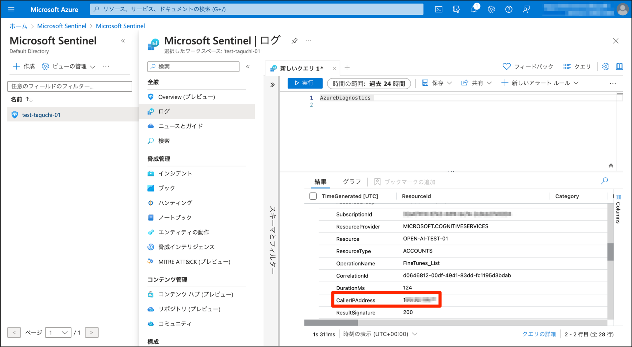Collapse the Microsoft Sentinel left pane
Viewport: 632px width, 347px height.
pyautogui.click(x=123, y=41)
